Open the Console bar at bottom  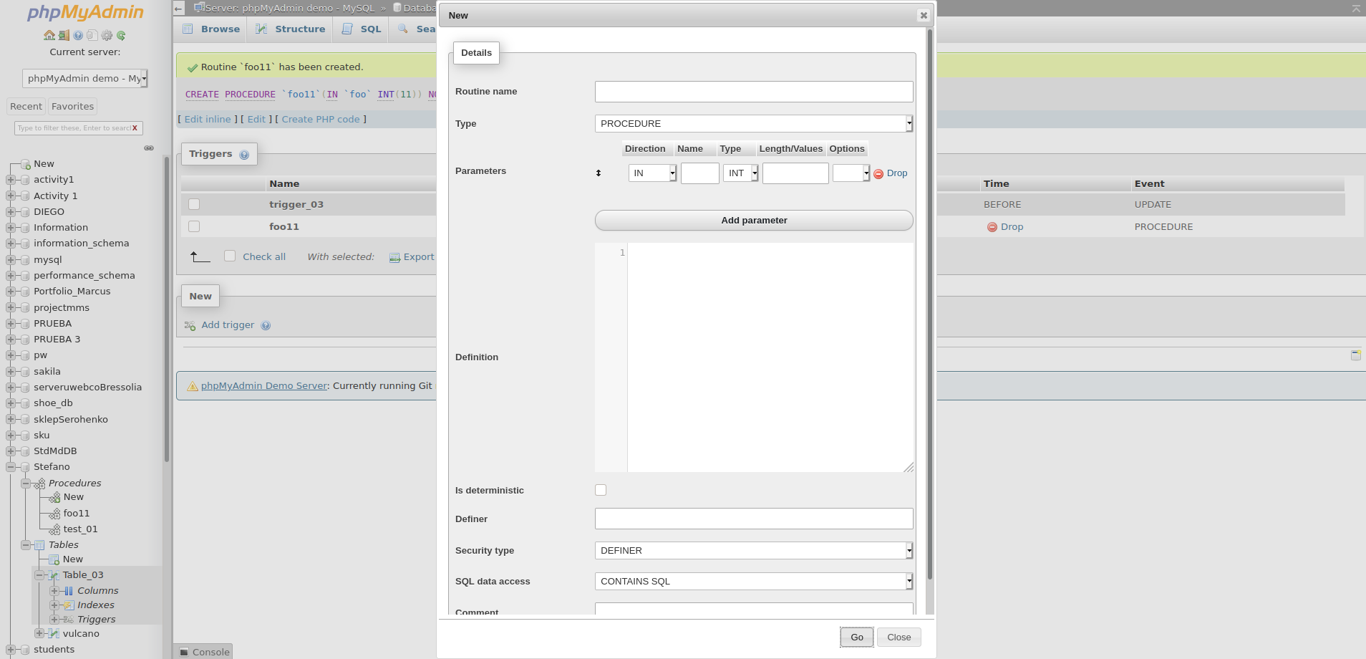[x=204, y=652]
